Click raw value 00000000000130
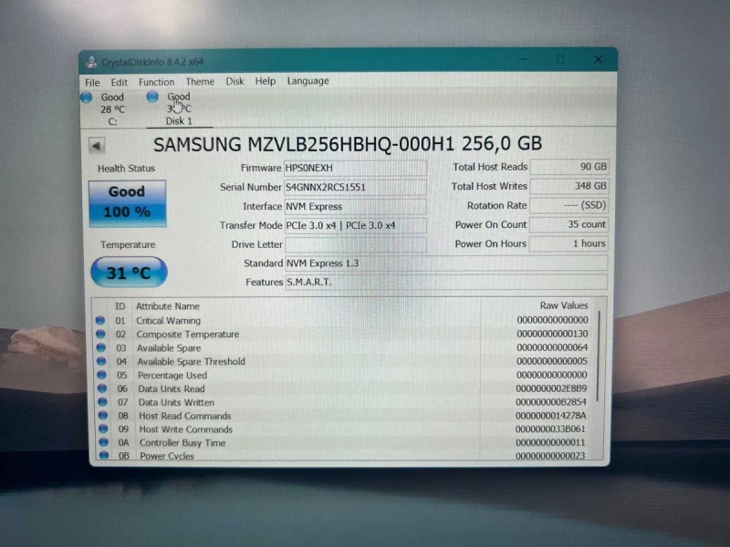The width and height of the screenshot is (730, 547). click(552, 334)
